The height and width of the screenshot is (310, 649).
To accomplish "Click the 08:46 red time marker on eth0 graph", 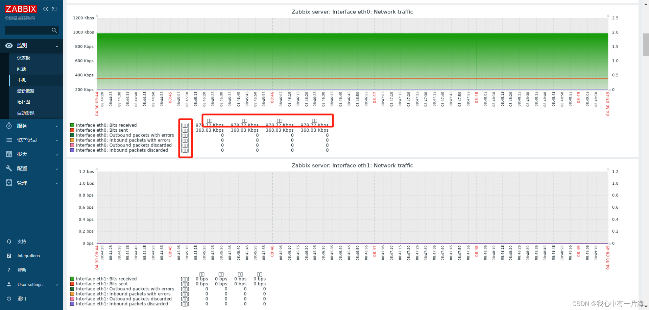I will coord(272,97).
